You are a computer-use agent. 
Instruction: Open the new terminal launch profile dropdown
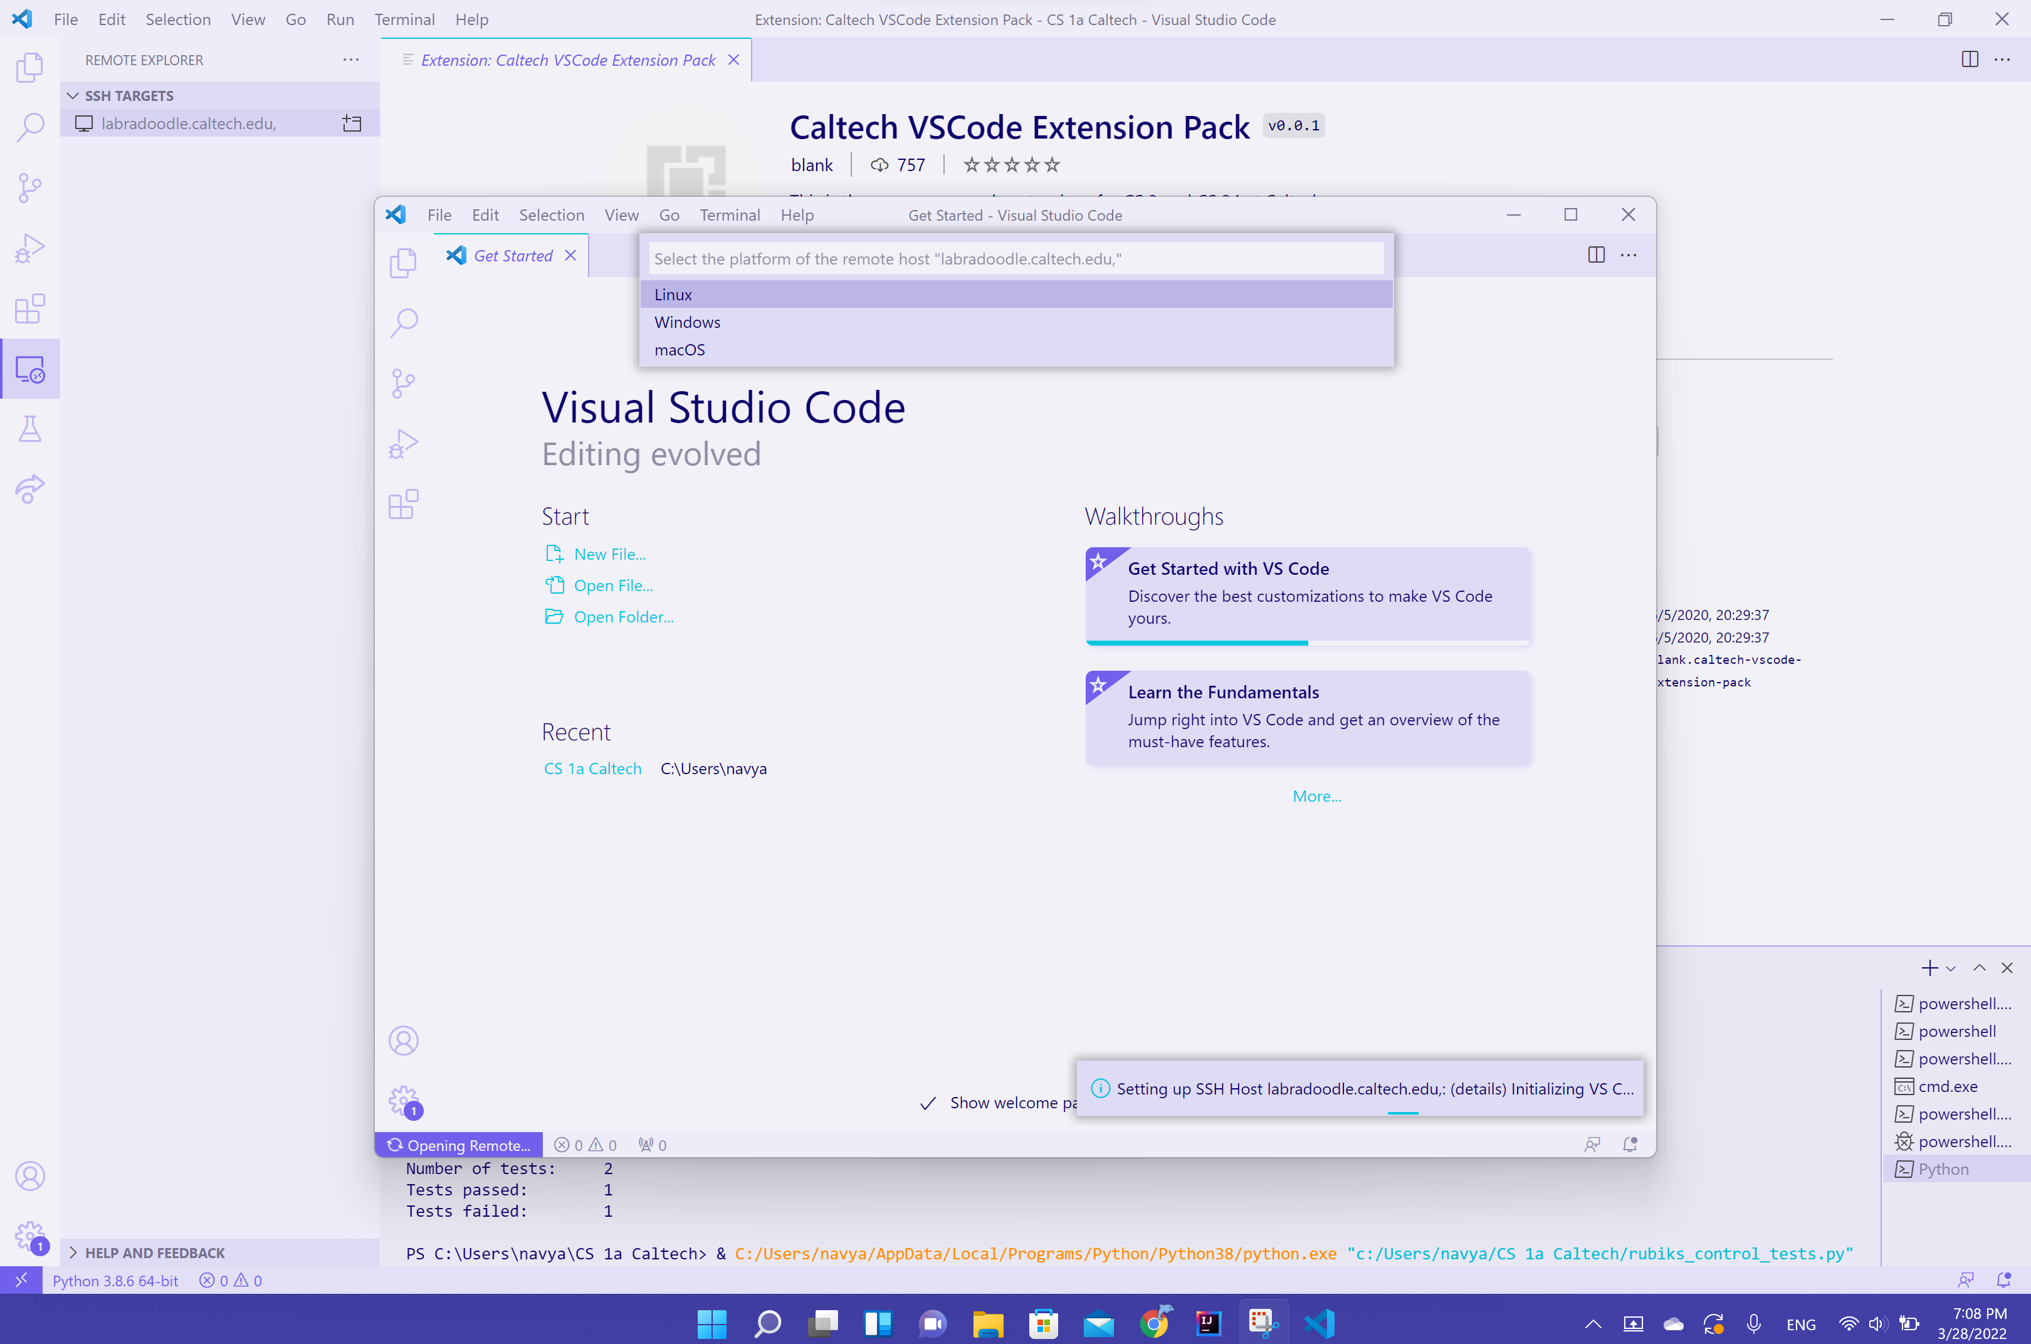click(x=1951, y=968)
